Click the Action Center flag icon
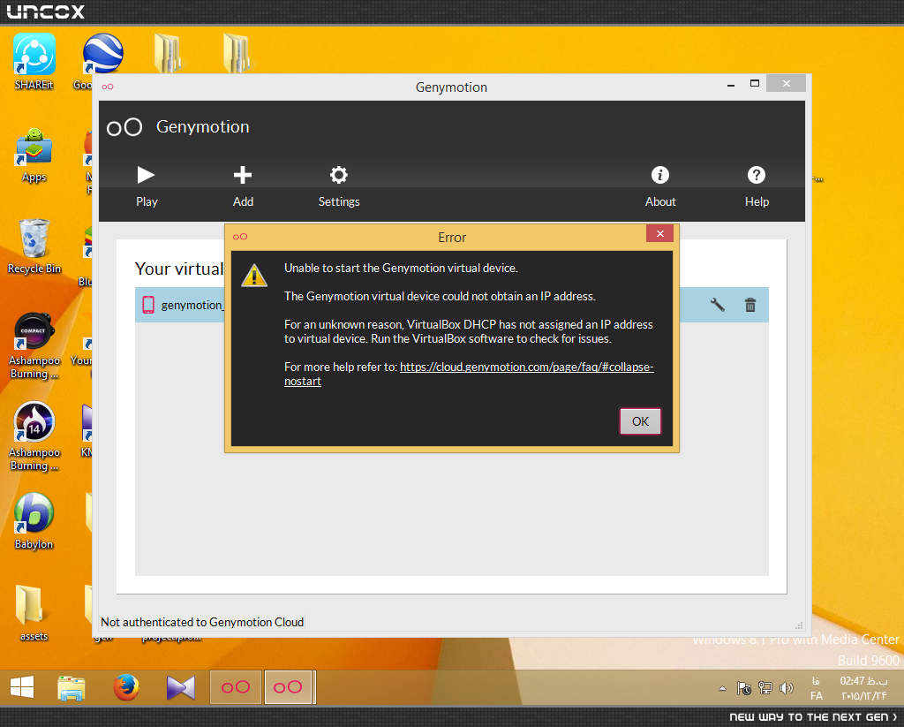 point(743,688)
